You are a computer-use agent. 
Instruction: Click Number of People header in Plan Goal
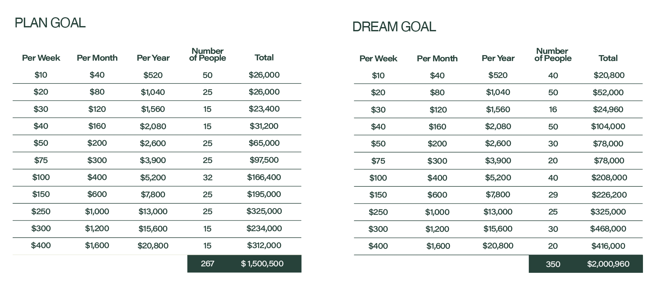click(x=207, y=54)
